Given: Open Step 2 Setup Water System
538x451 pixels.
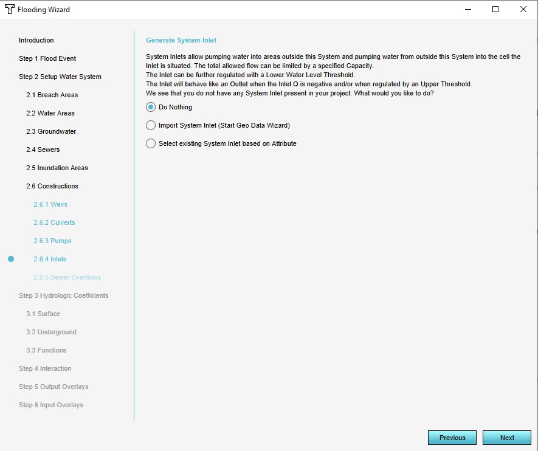Looking at the screenshot, I should [60, 77].
